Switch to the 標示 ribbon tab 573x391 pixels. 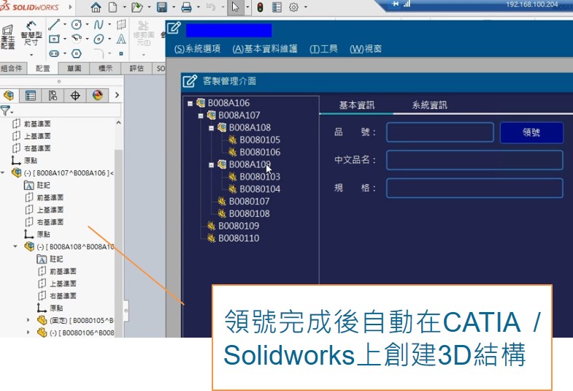pos(106,69)
